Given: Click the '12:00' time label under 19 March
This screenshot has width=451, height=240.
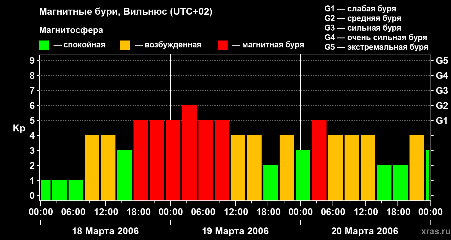Looking at the screenshot, I should [235, 212].
